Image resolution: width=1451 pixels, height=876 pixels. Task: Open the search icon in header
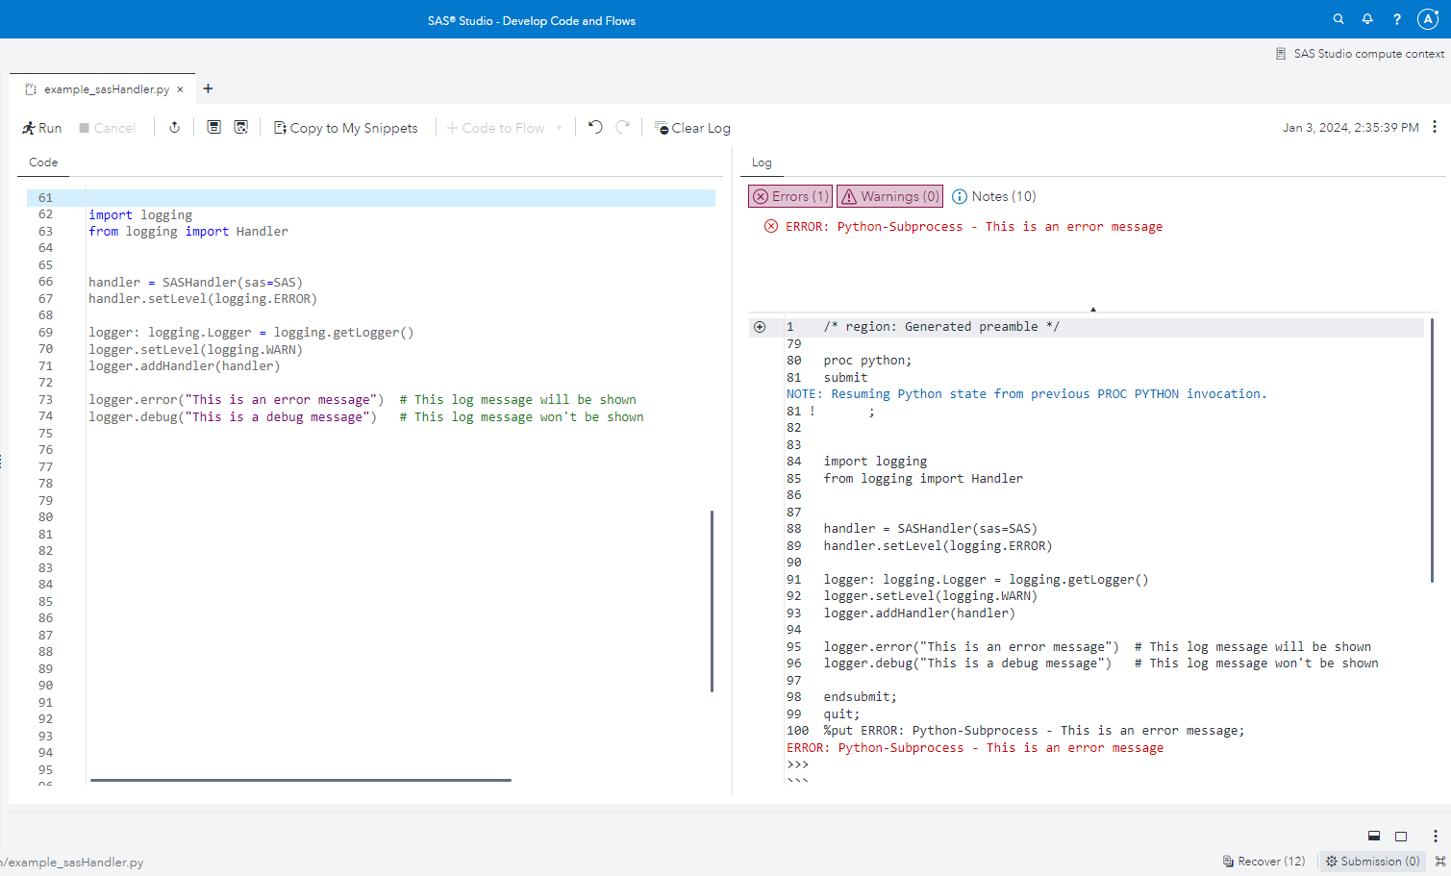point(1338,19)
